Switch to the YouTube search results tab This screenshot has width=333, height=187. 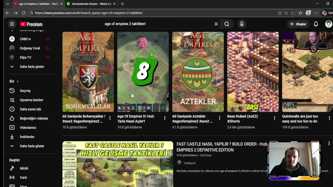click(39, 4)
